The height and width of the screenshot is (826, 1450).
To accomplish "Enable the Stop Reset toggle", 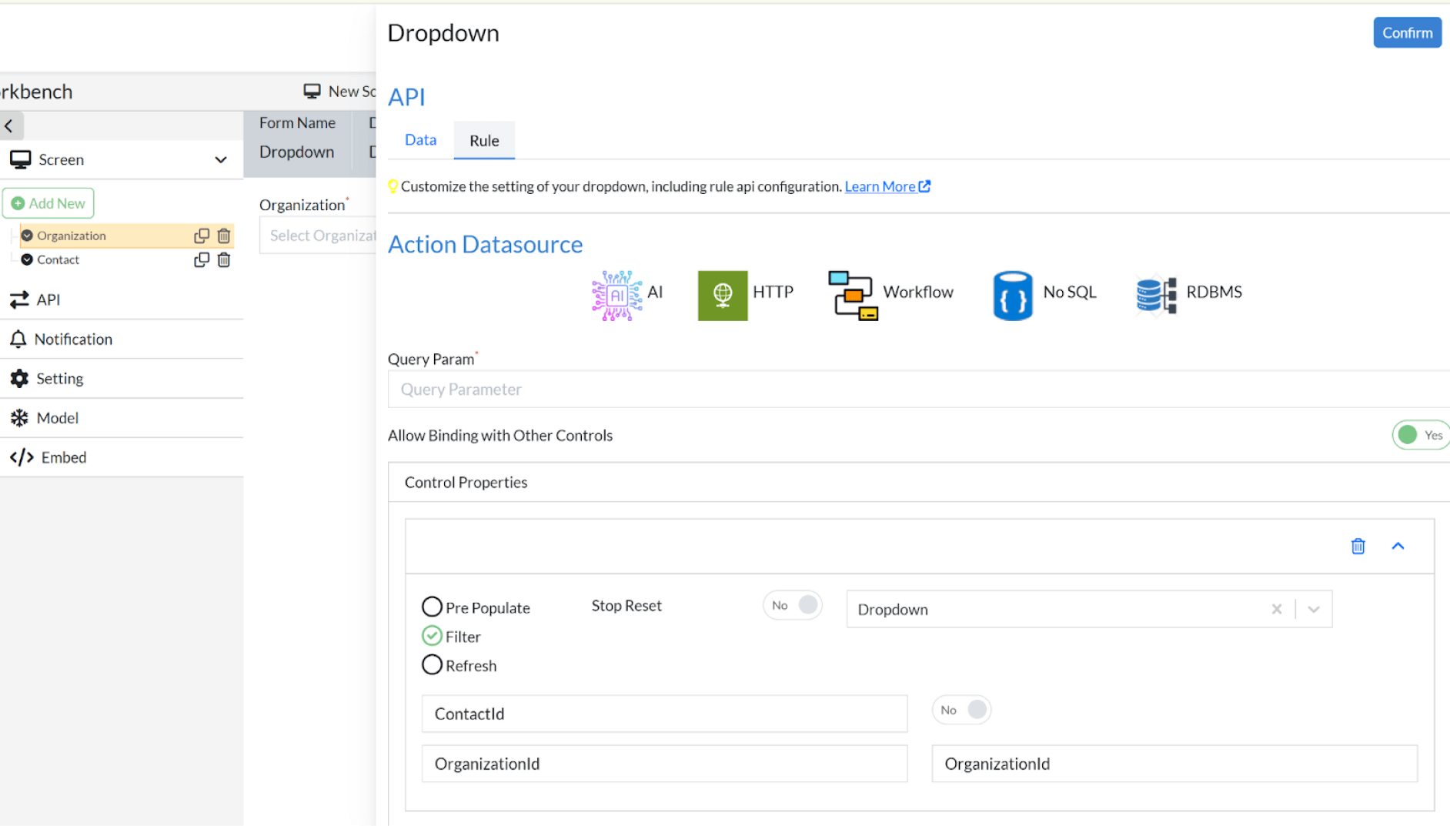I will pyautogui.click(x=793, y=605).
